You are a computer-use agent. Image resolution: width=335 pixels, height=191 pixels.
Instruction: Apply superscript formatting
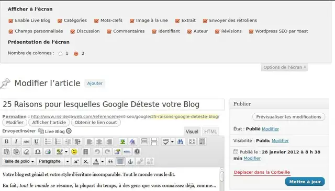[x=76, y=162]
